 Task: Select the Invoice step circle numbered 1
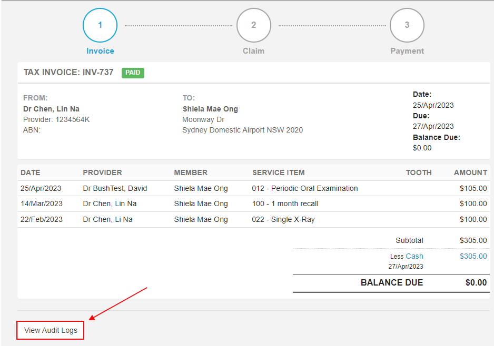pyautogui.click(x=100, y=25)
